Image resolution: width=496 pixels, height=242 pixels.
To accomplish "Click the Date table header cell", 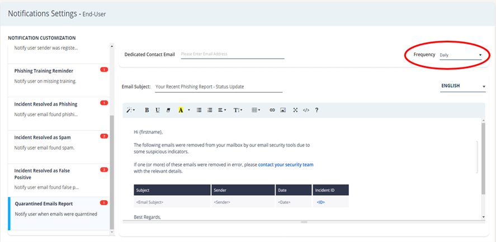I will click(294, 190).
